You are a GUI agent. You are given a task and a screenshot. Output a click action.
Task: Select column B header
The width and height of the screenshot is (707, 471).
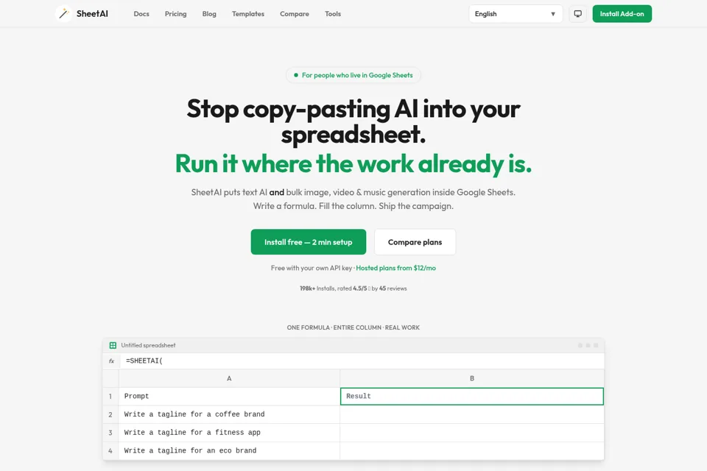pos(471,378)
